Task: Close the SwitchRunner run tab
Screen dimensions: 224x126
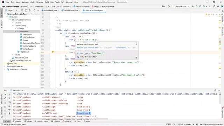Action: (25, 90)
